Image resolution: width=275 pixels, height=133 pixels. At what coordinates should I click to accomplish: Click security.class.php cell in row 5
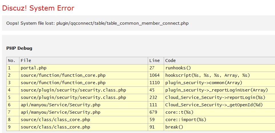[x=84, y=97]
